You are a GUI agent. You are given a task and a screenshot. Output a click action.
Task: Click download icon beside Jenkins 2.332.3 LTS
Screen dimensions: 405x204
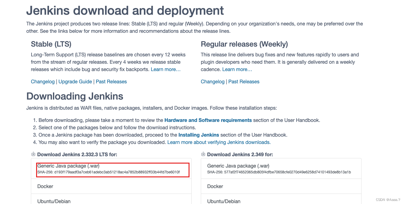click(33, 154)
